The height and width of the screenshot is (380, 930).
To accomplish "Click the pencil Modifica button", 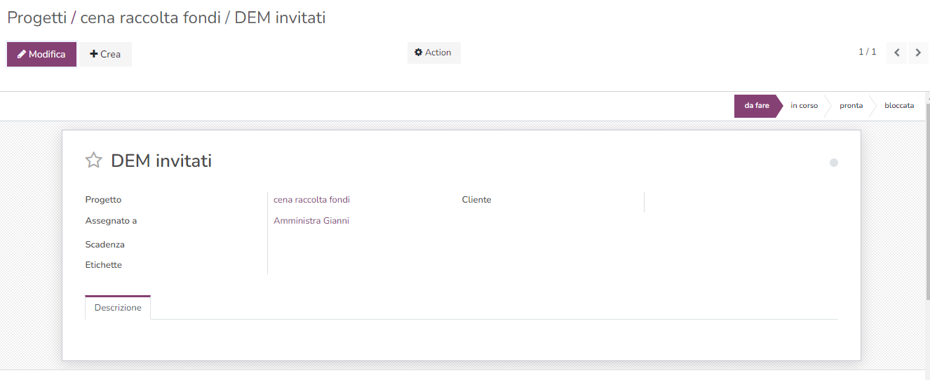I will coord(41,54).
